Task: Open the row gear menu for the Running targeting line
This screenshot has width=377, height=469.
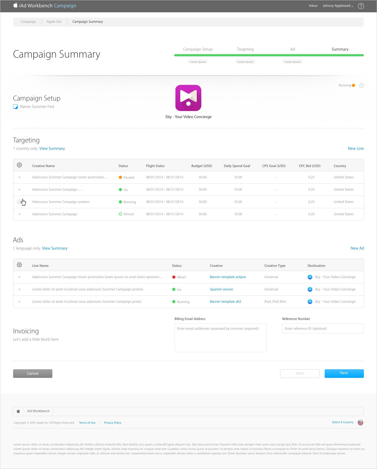Action: 19,202
